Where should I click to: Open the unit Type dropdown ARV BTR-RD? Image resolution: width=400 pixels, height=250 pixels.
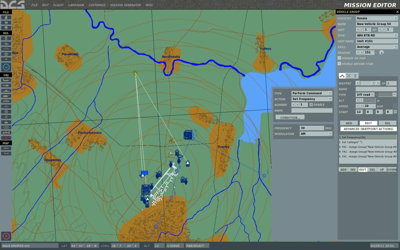tap(377, 35)
